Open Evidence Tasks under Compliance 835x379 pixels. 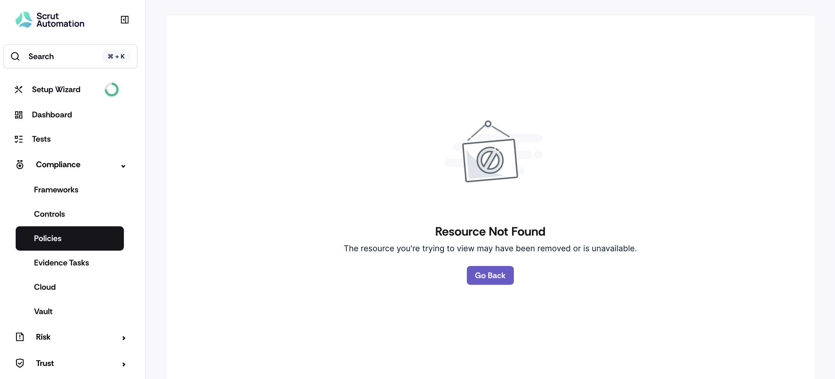[x=61, y=263]
